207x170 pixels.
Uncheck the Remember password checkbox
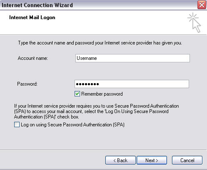pos(77,94)
